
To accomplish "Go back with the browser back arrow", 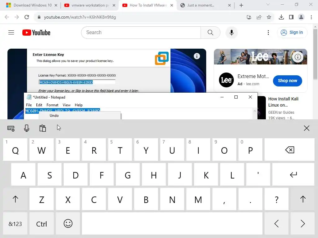I will [x=7, y=17].
